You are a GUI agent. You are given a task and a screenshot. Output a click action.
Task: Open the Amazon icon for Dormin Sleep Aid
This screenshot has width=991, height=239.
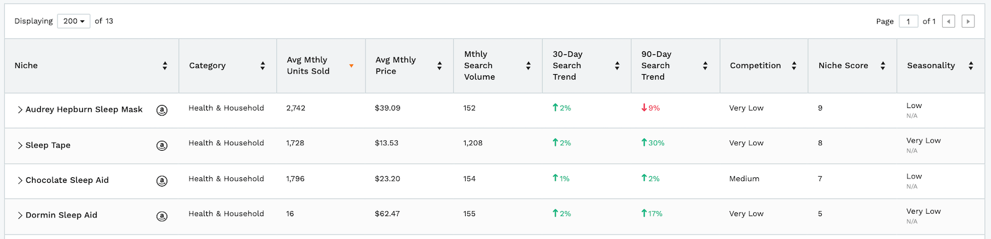tap(162, 216)
